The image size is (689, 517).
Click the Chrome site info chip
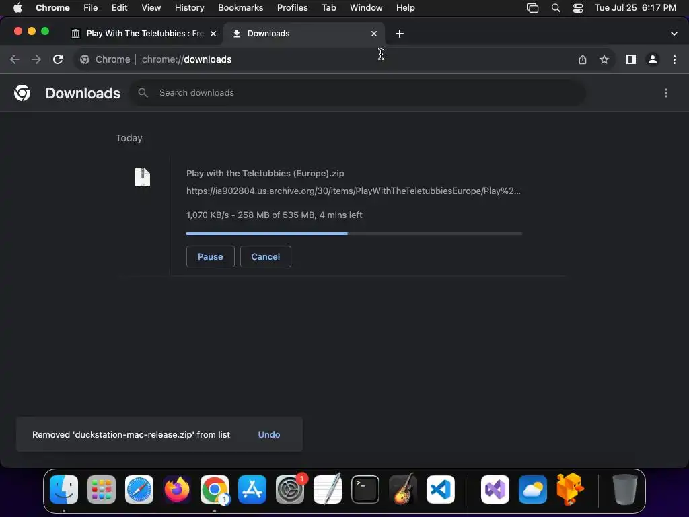(105, 59)
